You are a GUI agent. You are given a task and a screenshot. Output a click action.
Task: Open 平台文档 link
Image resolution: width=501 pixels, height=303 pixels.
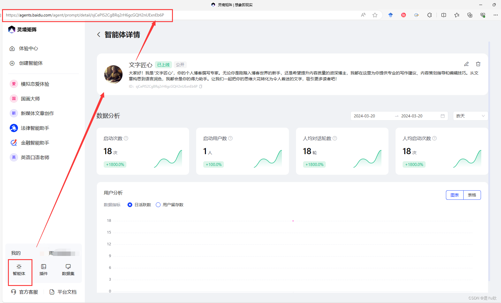(63, 292)
